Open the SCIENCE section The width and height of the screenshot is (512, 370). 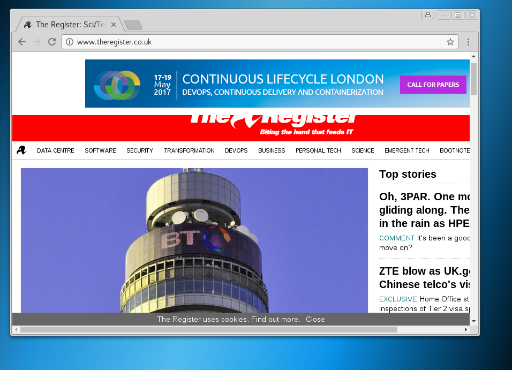363,150
